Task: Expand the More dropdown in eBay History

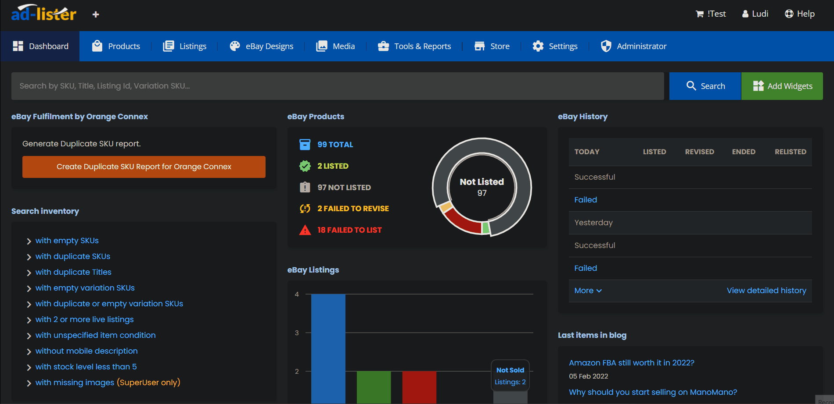Action: coord(588,291)
